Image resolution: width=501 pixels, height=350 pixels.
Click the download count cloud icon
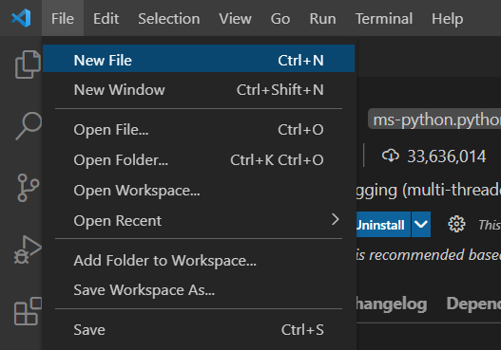point(391,156)
